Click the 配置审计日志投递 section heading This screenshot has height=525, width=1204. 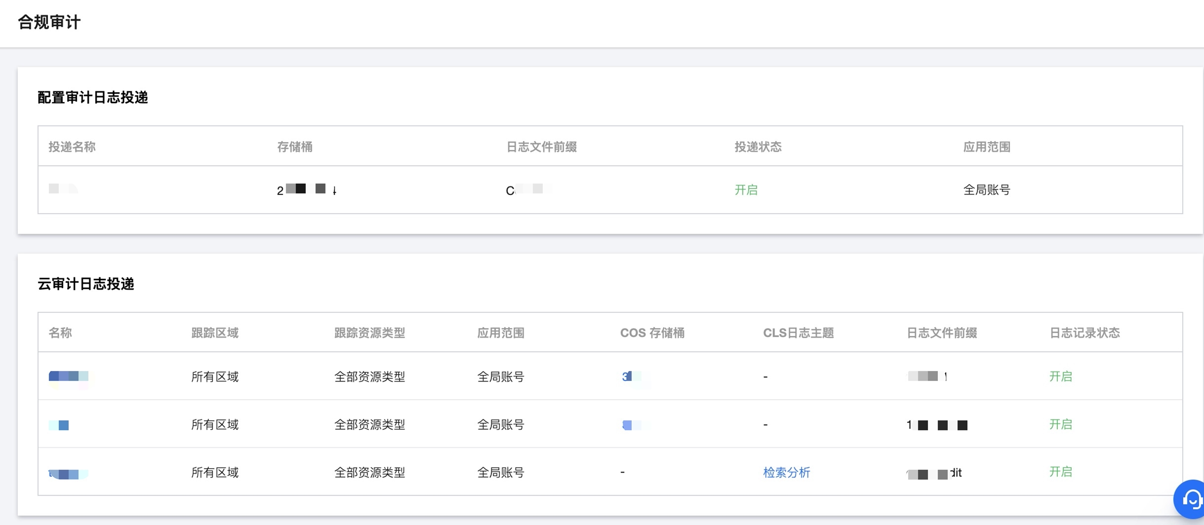(93, 98)
